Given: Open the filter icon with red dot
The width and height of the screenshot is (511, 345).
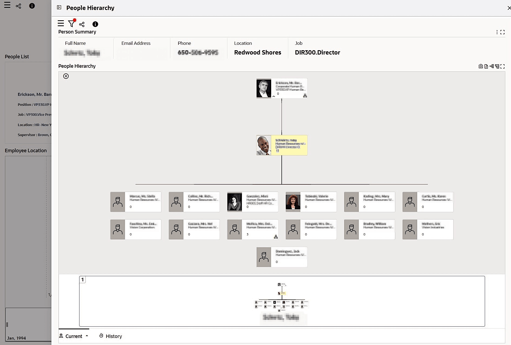Looking at the screenshot, I should coord(72,23).
